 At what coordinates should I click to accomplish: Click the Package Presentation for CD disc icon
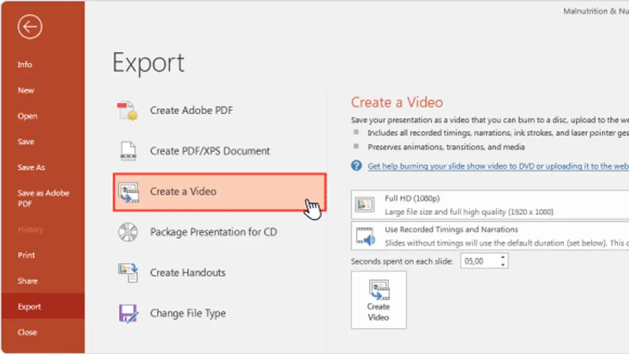click(x=128, y=232)
